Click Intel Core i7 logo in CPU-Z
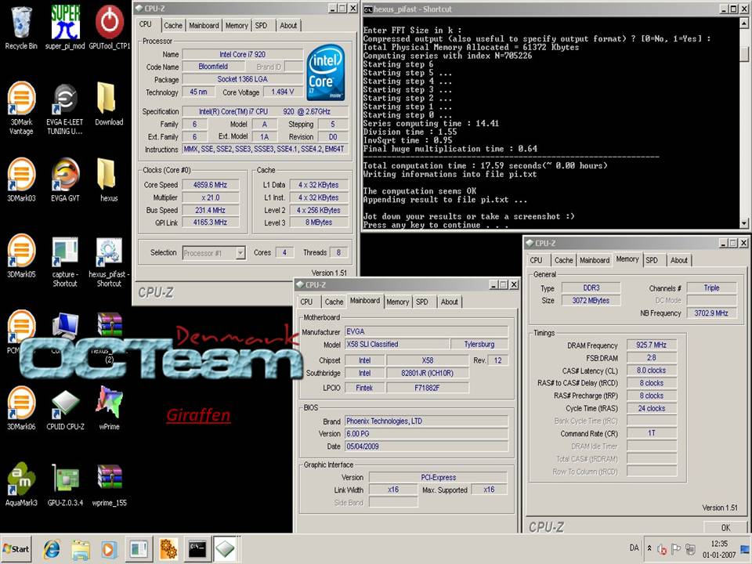 [326, 72]
